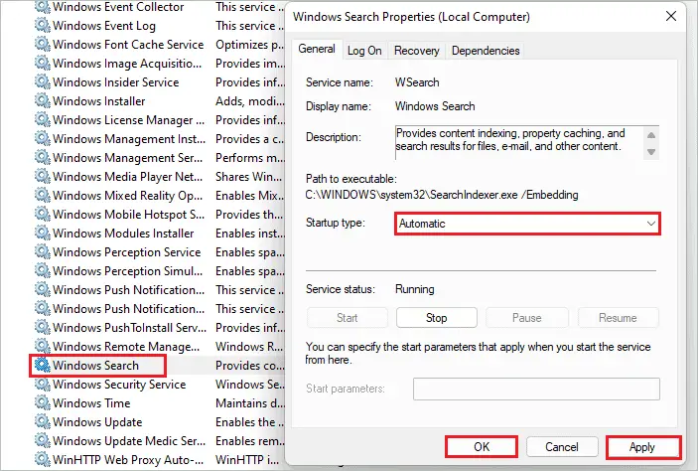Screen dimensions: 698x471
Task: Click the gear icon beside Windows Mobile Hotspot S...
Action: click(43, 214)
